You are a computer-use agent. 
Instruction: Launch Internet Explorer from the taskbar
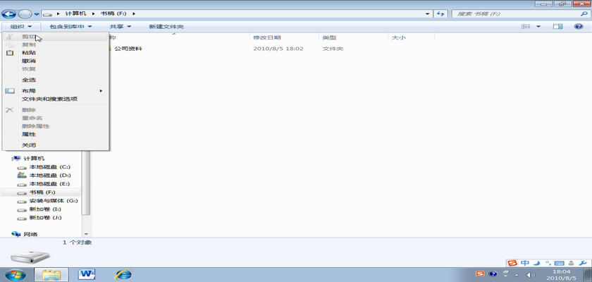pos(123,274)
